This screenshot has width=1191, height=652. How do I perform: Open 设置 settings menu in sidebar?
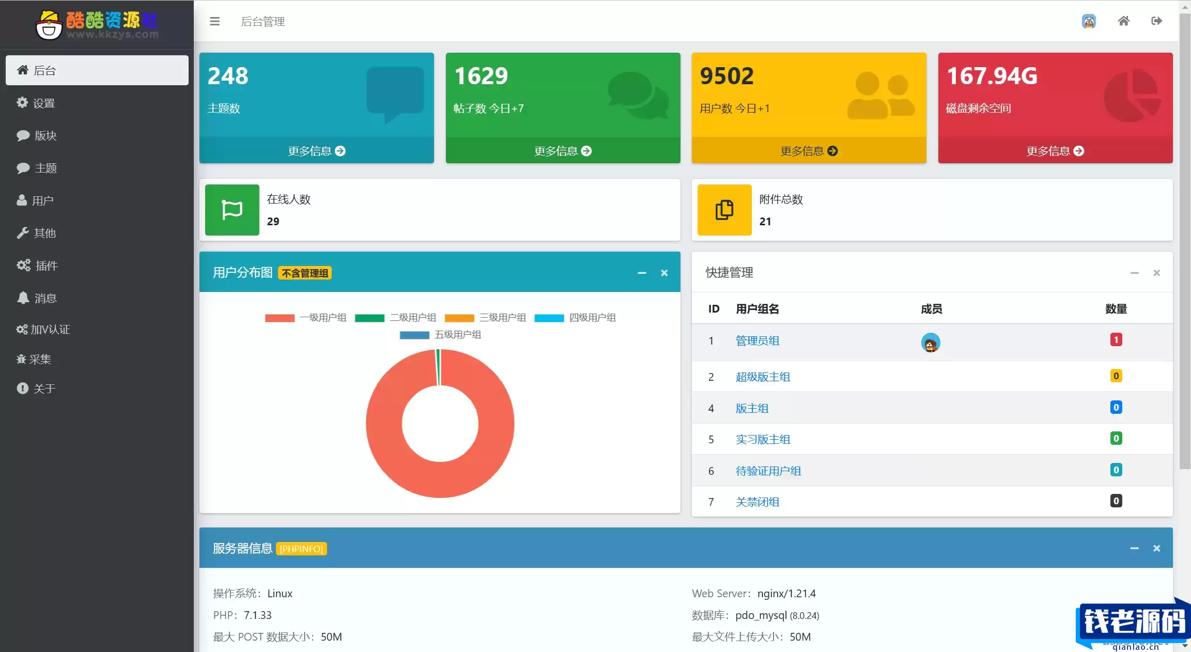pyautogui.click(x=97, y=103)
